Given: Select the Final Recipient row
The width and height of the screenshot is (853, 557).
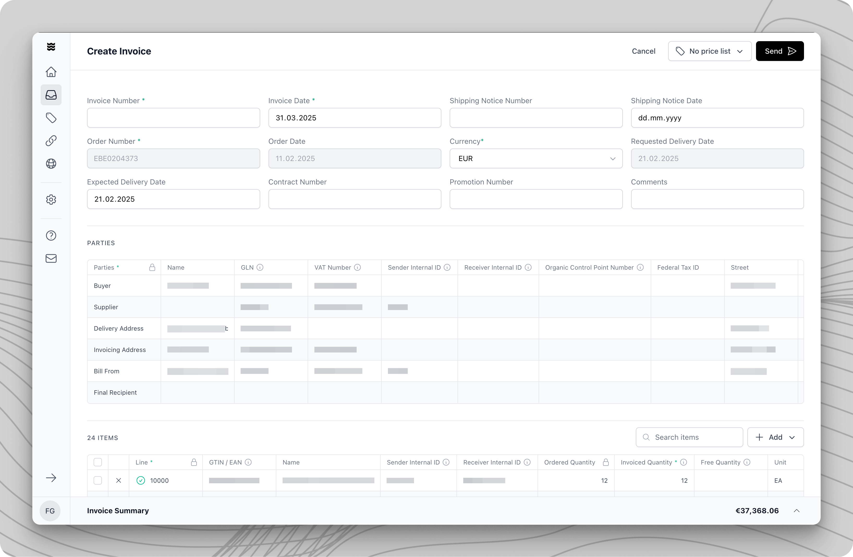Looking at the screenshot, I should pos(445,393).
